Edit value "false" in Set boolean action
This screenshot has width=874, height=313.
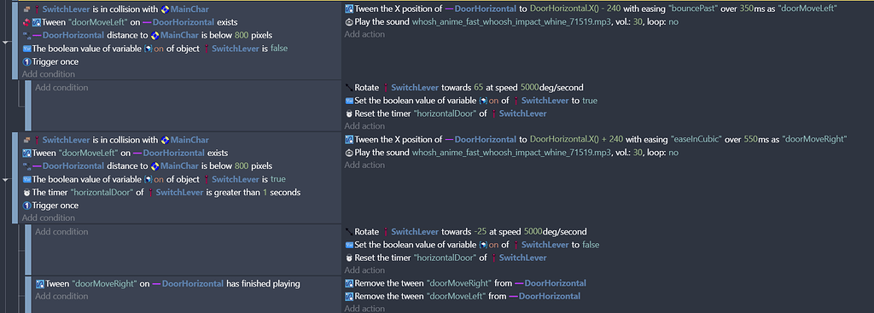(591, 245)
